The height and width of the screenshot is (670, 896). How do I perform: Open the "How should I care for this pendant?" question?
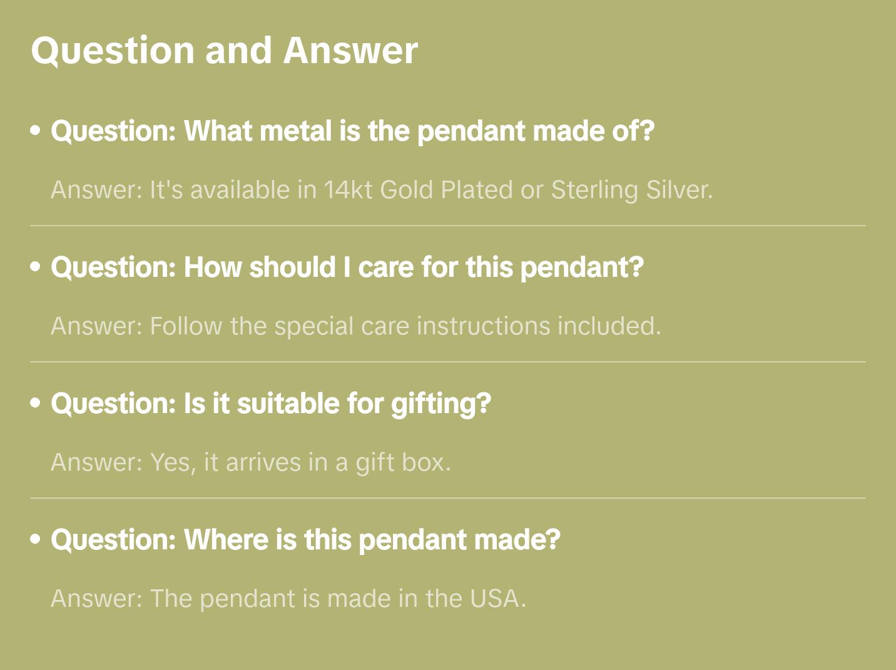tap(347, 267)
